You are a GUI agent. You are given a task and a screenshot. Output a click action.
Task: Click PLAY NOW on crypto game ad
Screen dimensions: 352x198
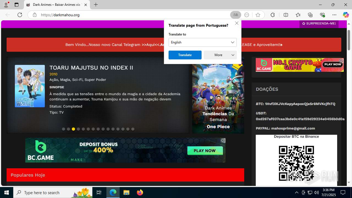pyautogui.click(x=333, y=64)
